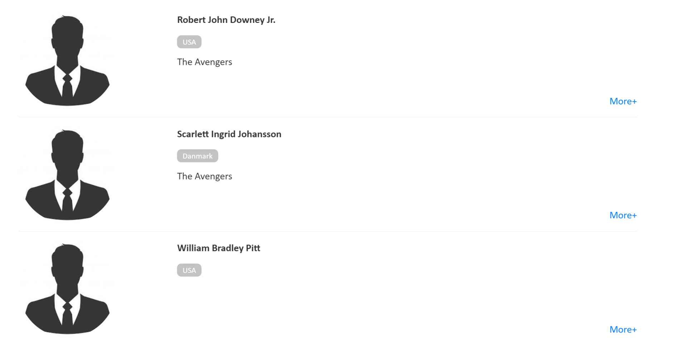Click The Avengers under Scarlett Ingrid Johansson
687x341 pixels.
pyautogui.click(x=205, y=176)
